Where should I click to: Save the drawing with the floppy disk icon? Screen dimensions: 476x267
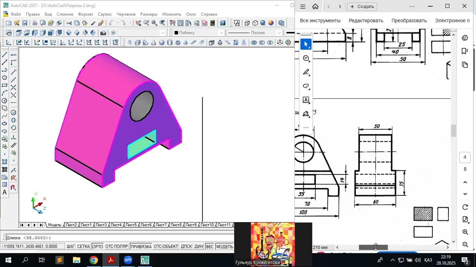(x=25, y=23)
